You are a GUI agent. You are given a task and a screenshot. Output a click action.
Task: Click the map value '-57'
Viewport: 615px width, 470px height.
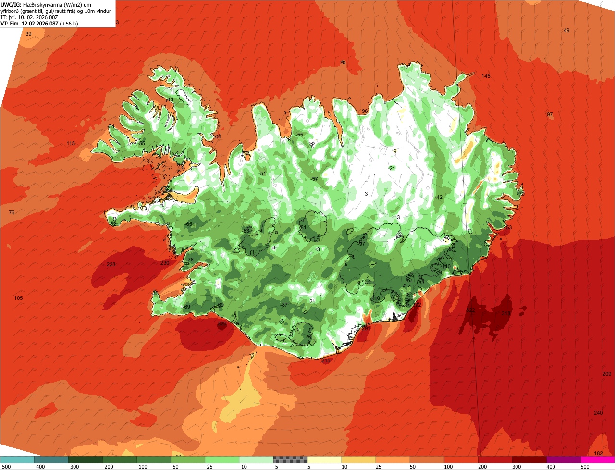point(314,179)
